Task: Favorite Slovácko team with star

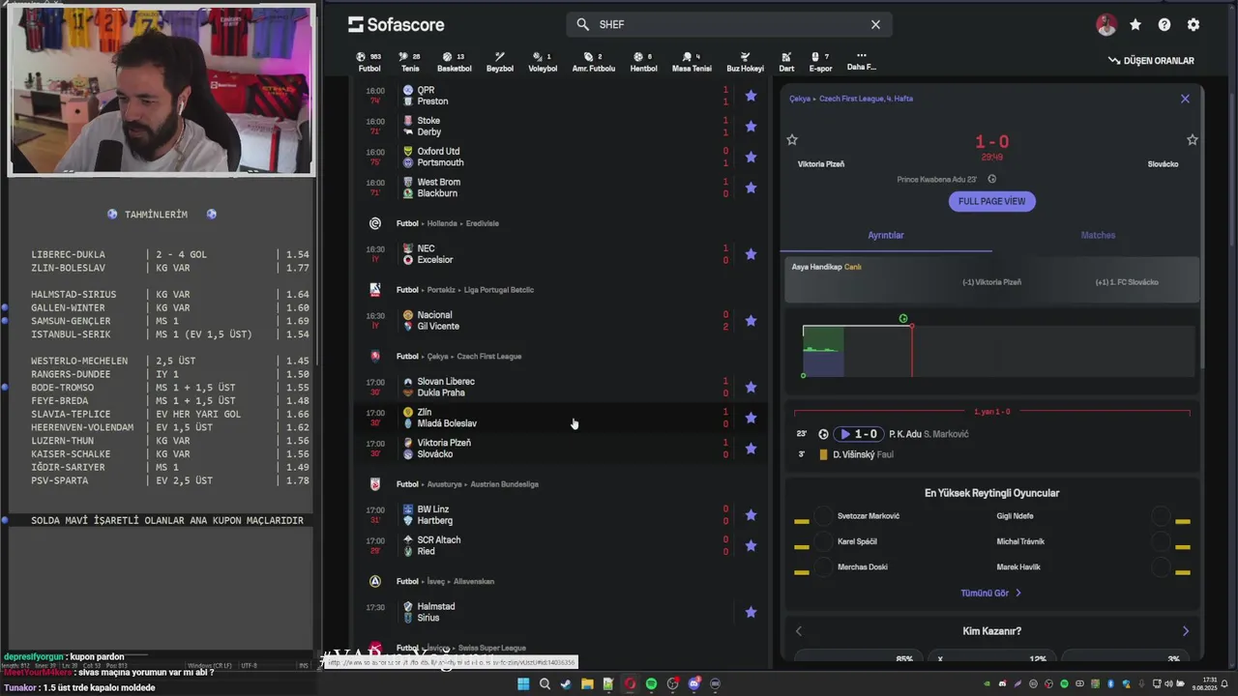Action: click(x=1193, y=140)
